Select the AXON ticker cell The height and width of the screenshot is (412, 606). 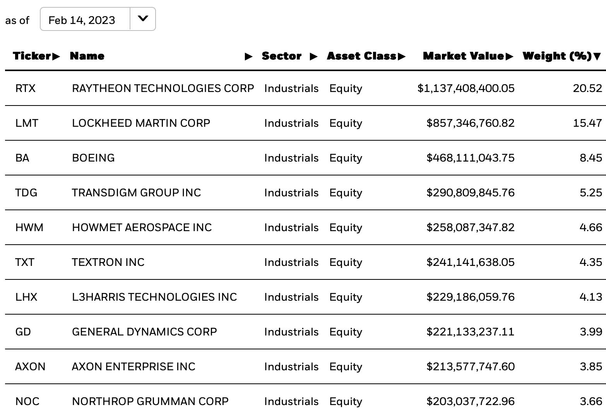(30, 367)
